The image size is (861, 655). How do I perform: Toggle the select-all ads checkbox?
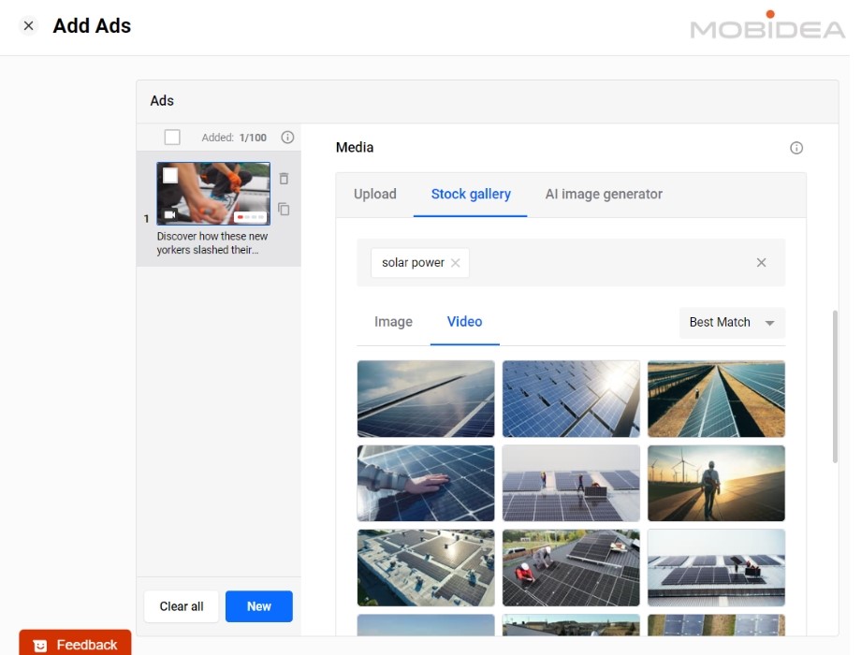pos(172,137)
